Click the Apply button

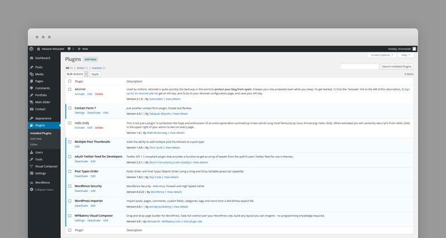[95, 74]
